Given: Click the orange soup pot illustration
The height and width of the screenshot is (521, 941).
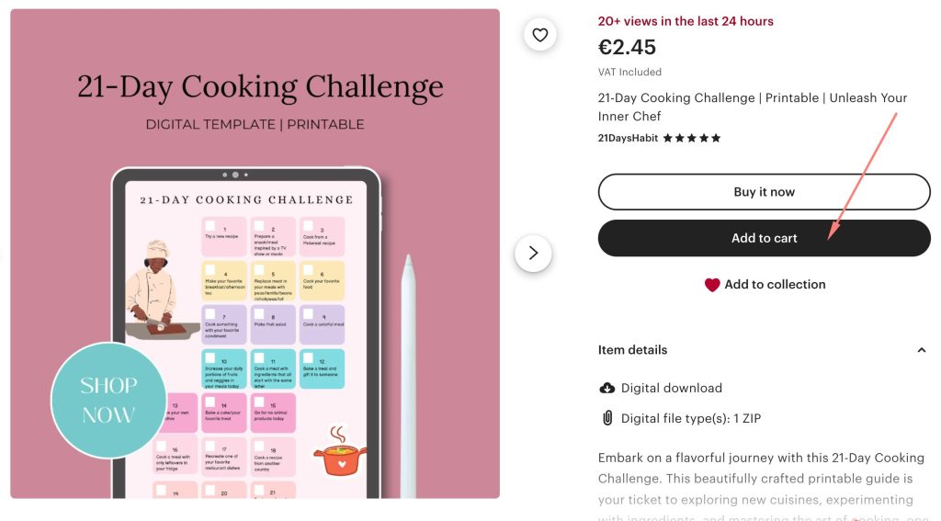Looking at the screenshot, I should pyautogui.click(x=339, y=453).
